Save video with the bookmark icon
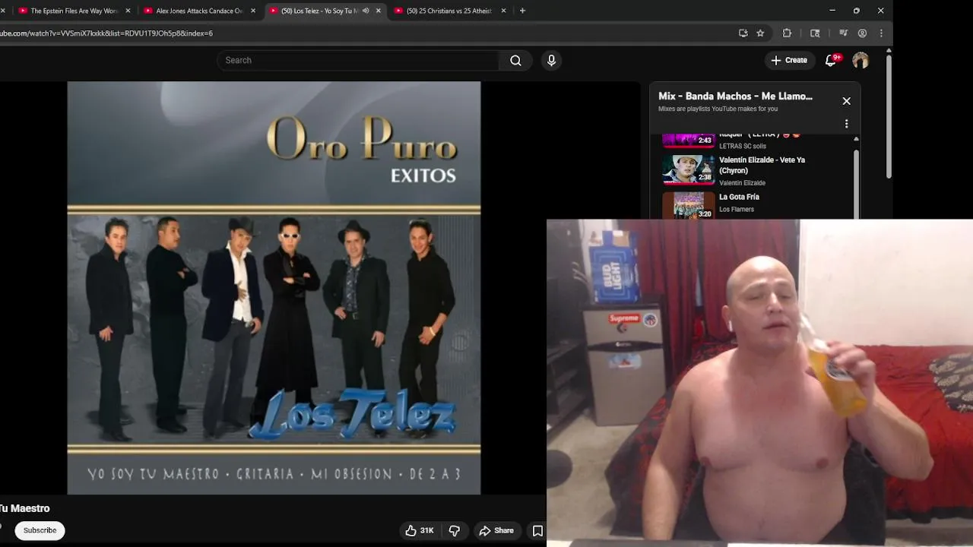 click(x=537, y=530)
